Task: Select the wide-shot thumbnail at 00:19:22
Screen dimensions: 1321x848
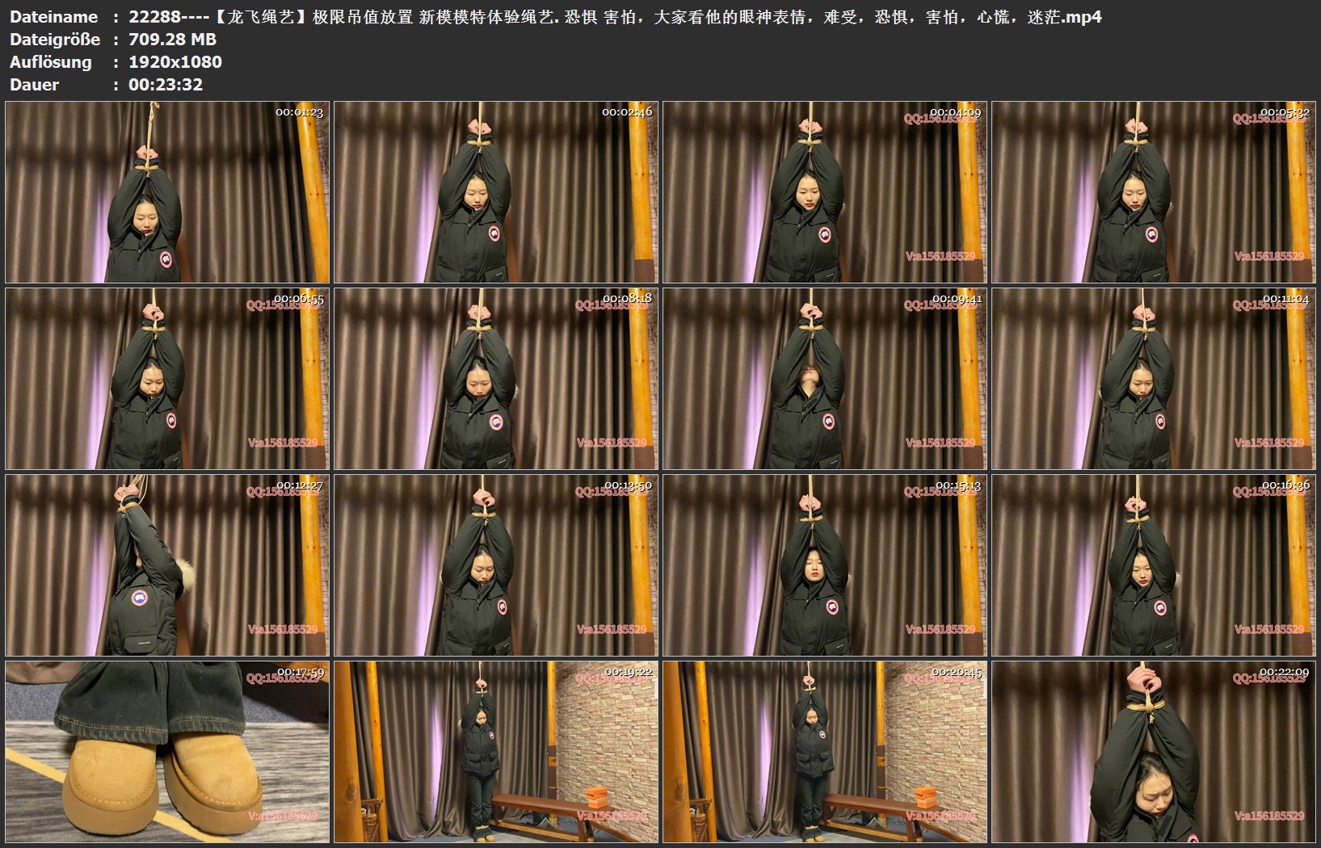Action: pos(496,752)
